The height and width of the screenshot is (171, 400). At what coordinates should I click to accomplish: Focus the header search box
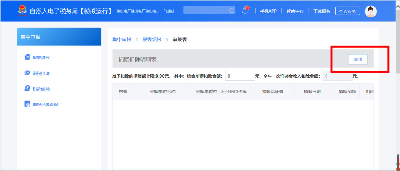click(x=209, y=10)
